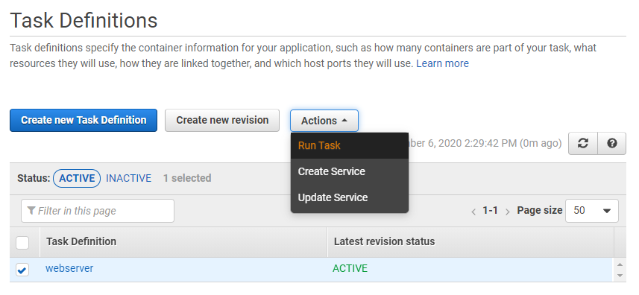Click the filter funnel icon
This screenshot has width=639, height=295.
[x=31, y=210]
